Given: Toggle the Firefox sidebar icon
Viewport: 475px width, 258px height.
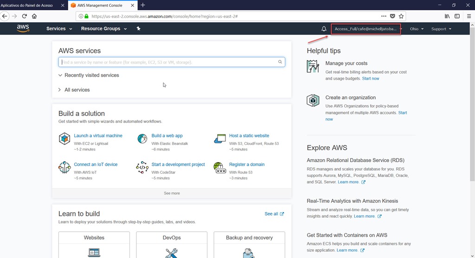Looking at the screenshot, I should coord(457,16).
